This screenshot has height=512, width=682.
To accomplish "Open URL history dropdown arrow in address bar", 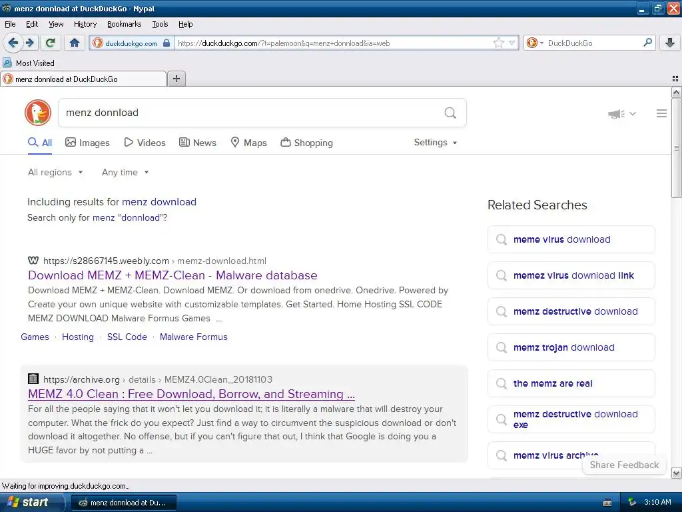I will click(x=512, y=43).
